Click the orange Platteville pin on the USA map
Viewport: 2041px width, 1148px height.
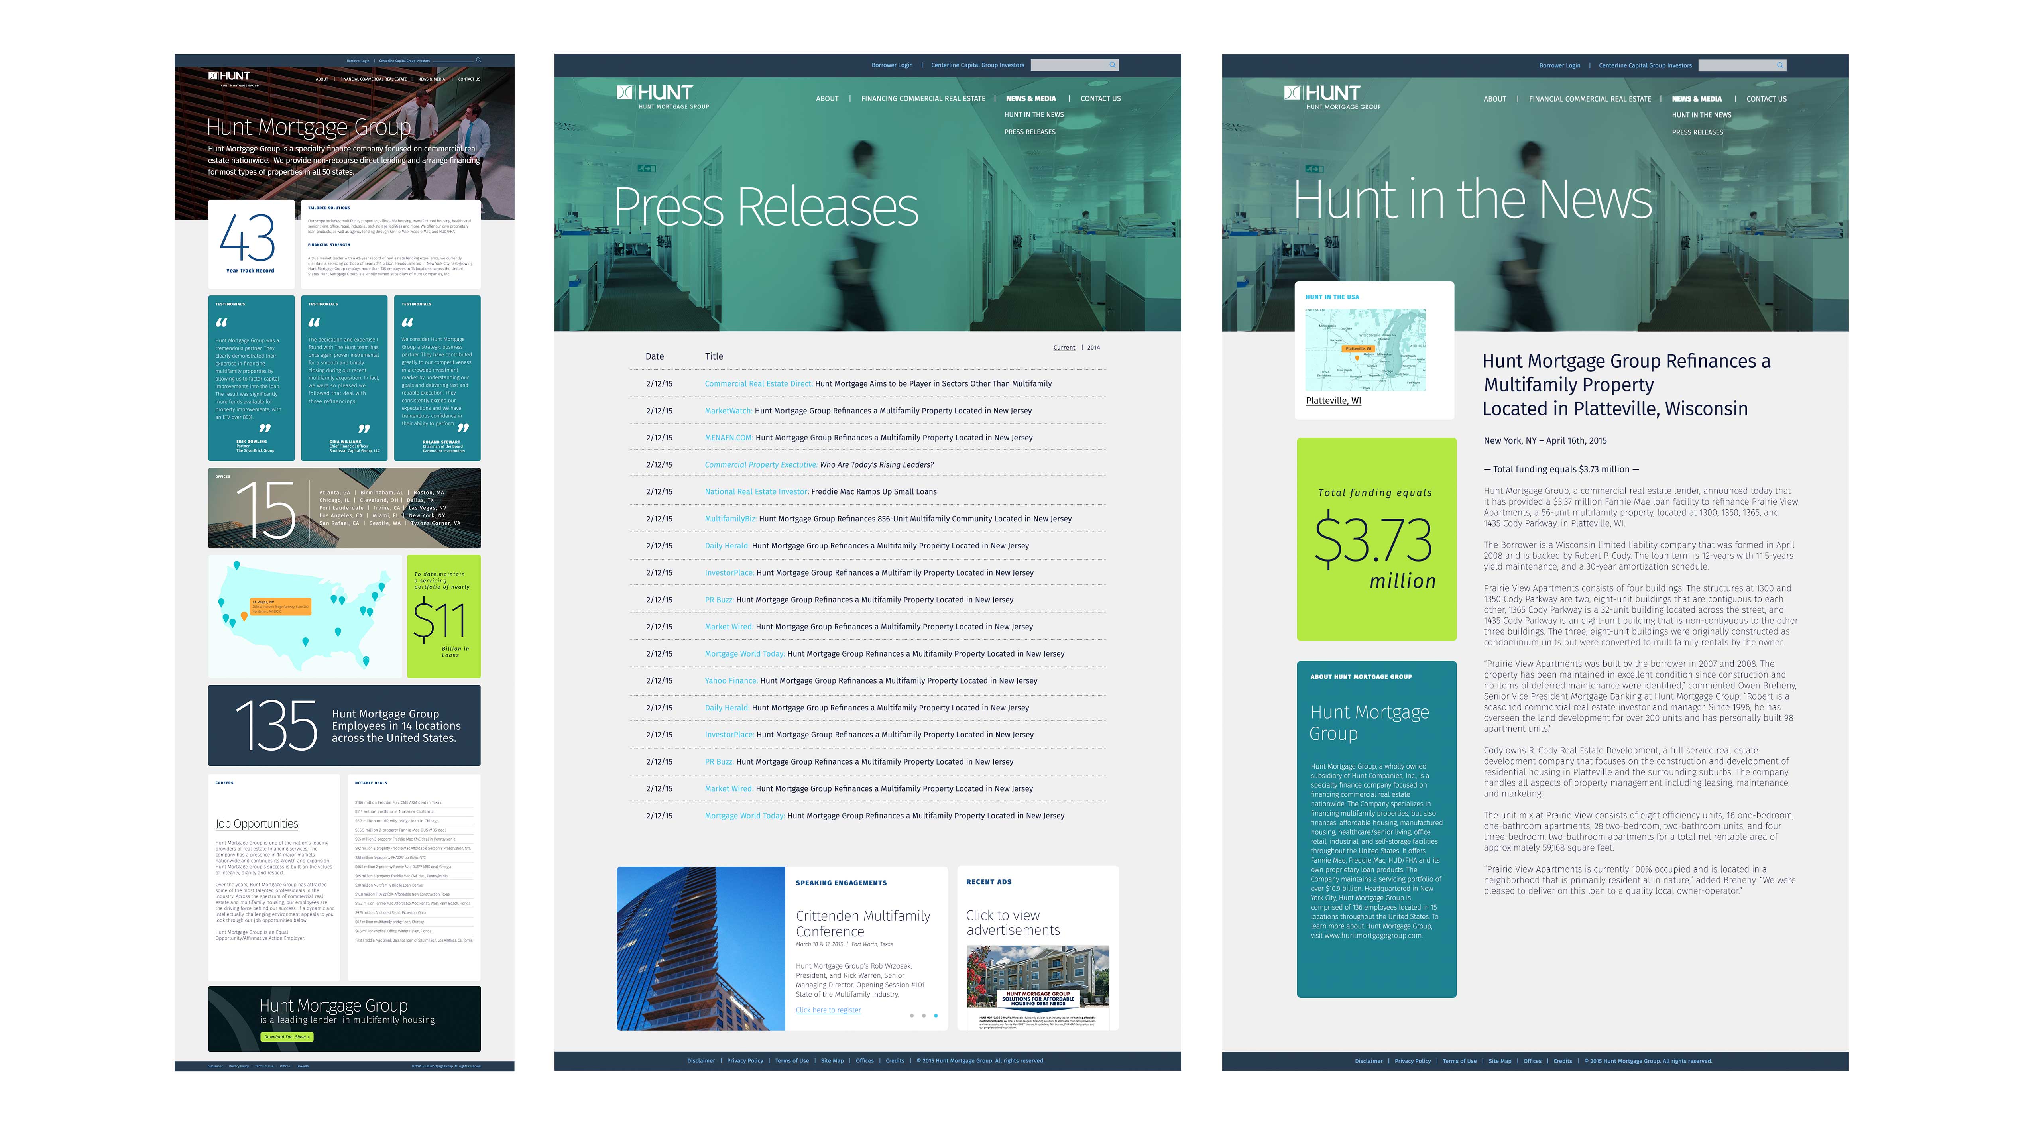[1357, 358]
